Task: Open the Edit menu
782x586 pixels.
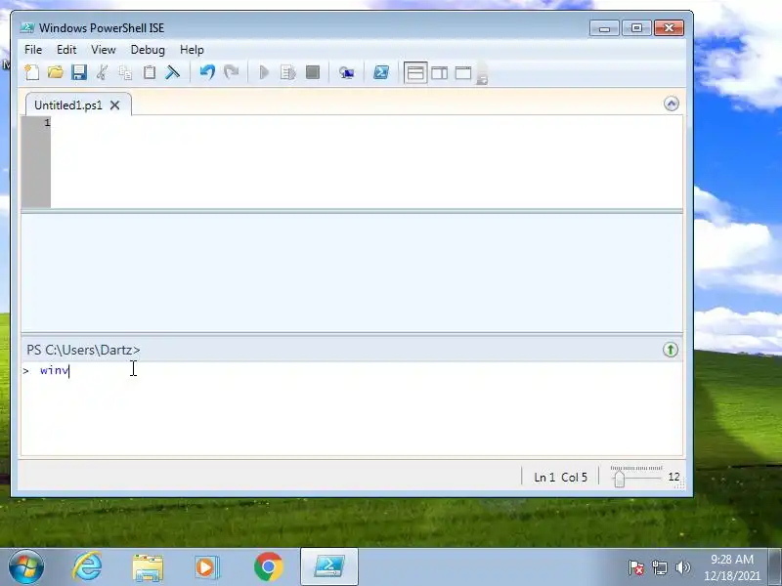Action: (66, 50)
